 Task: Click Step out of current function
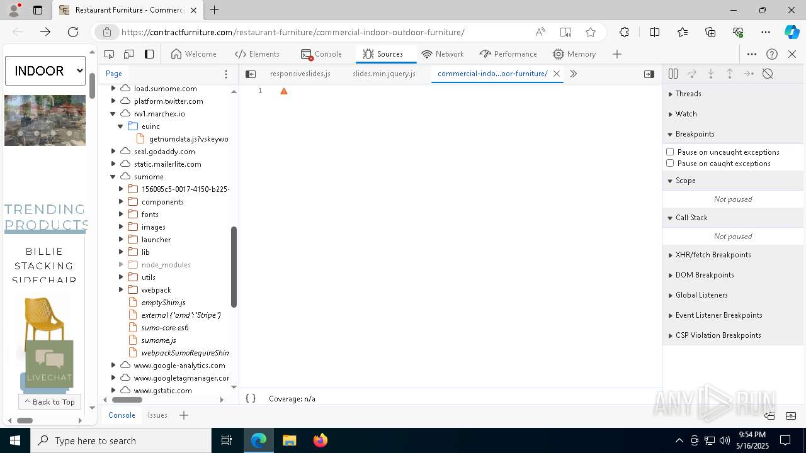730,74
